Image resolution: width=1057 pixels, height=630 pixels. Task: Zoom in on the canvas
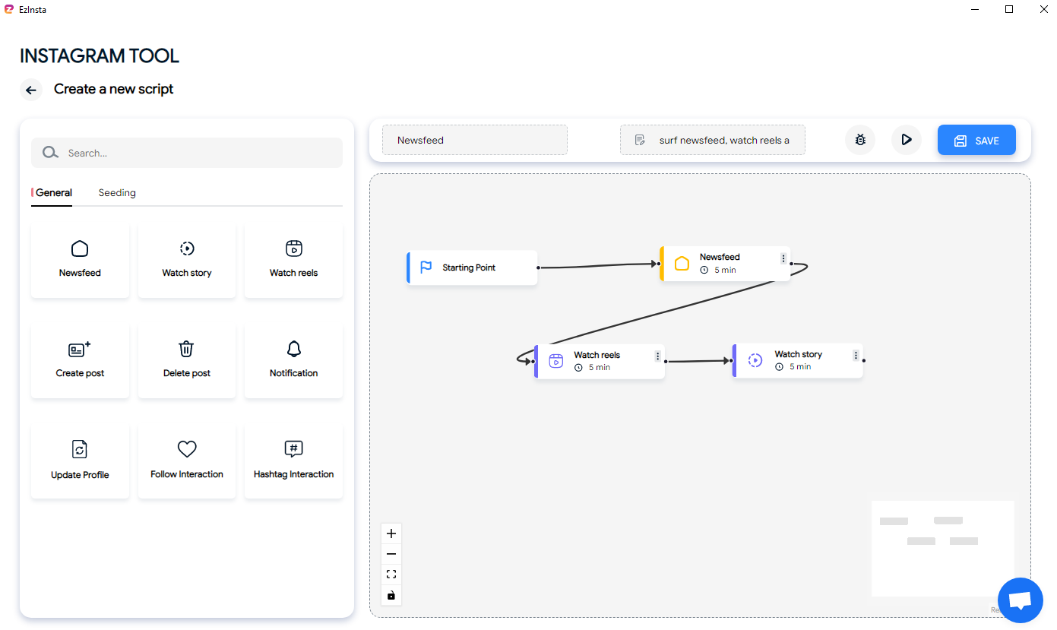pyautogui.click(x=391, y=533)
